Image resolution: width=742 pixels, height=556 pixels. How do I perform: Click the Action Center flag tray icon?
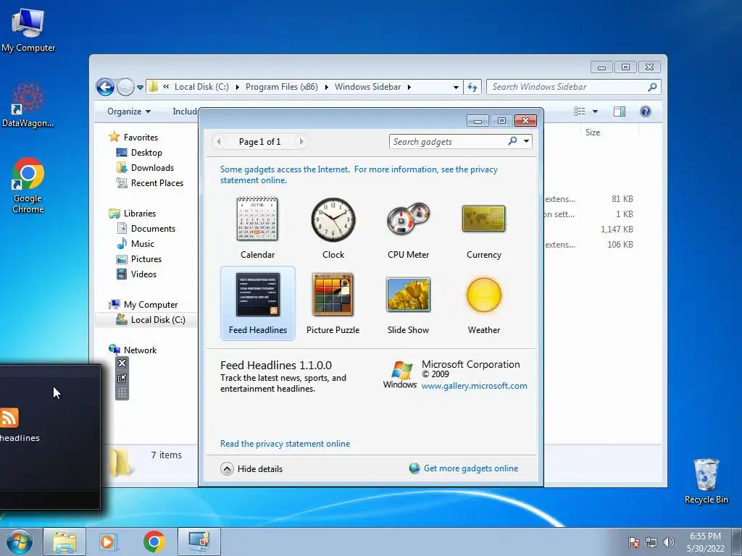click(x=634, y=542)
